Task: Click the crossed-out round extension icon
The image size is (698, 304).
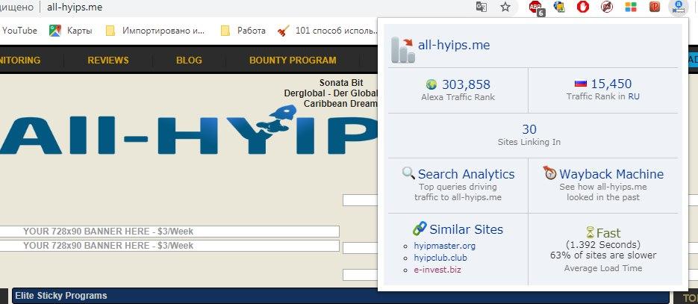Action: [607, 7]
